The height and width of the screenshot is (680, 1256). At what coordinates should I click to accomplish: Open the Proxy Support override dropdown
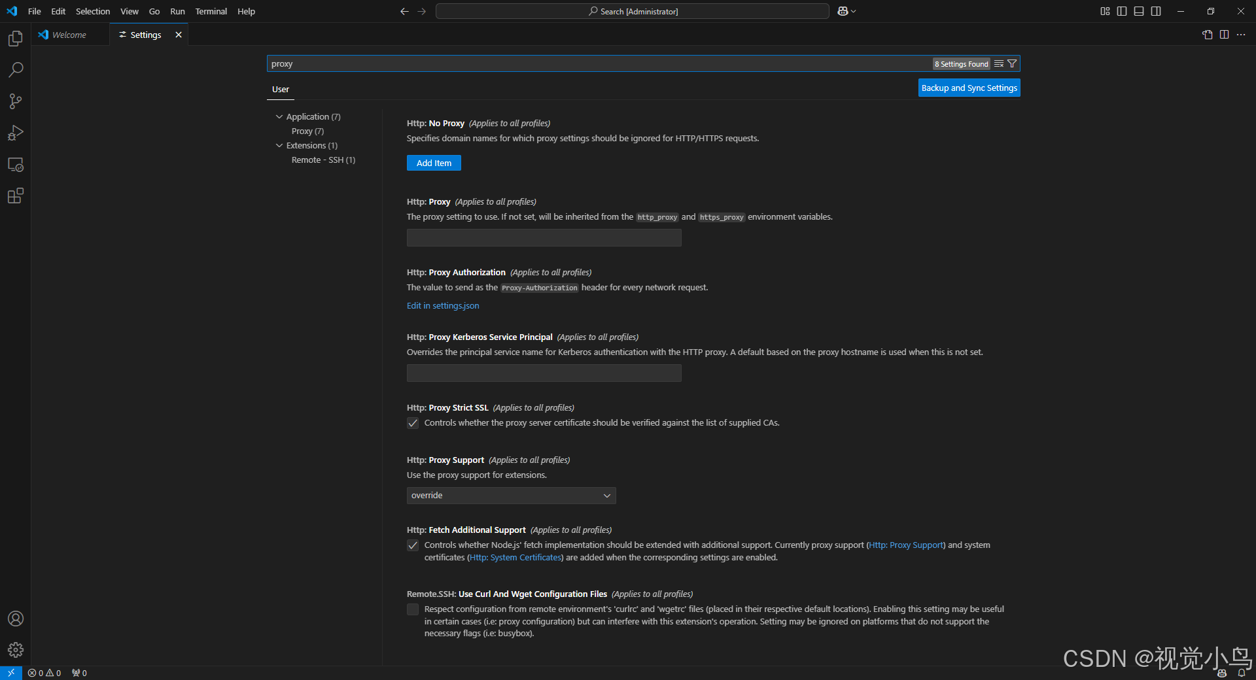tap(511, 496)
